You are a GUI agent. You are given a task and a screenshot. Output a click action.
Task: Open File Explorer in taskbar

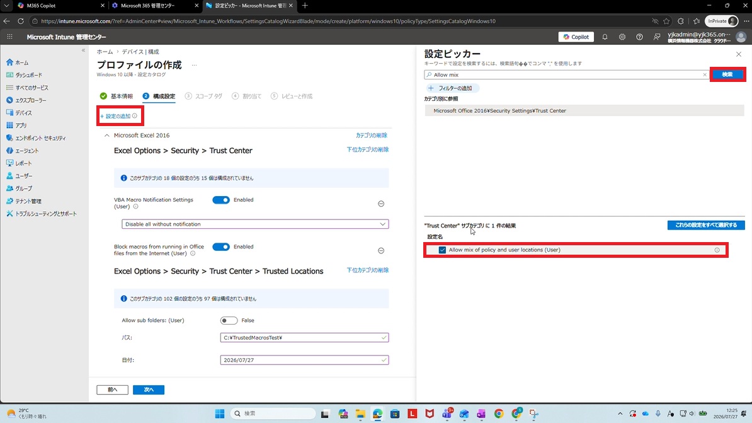[x=360, y=414]
